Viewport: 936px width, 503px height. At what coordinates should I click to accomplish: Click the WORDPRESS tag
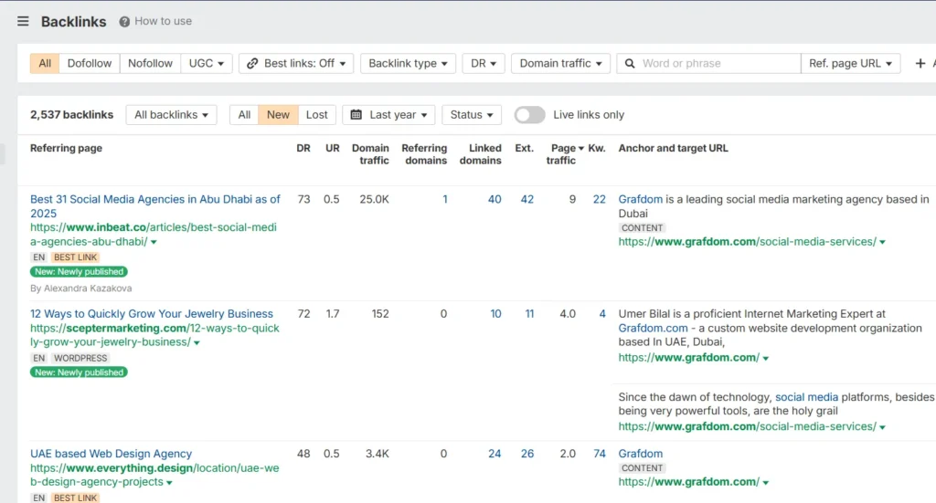pyautogui.click(x=80, y=358)
